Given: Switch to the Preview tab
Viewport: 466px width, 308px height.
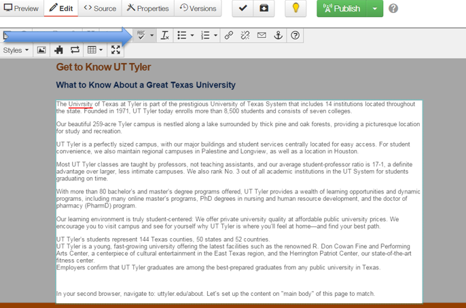Looking at the screenshot, I should 21,8.
